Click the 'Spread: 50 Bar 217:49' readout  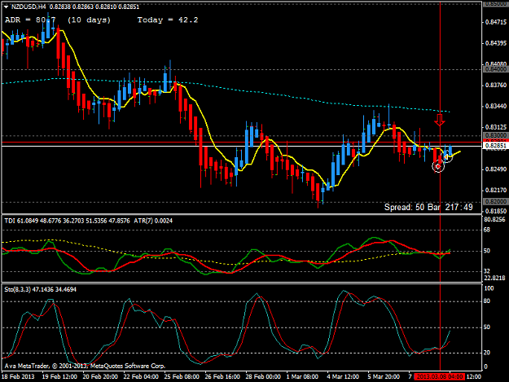(428, 207)
